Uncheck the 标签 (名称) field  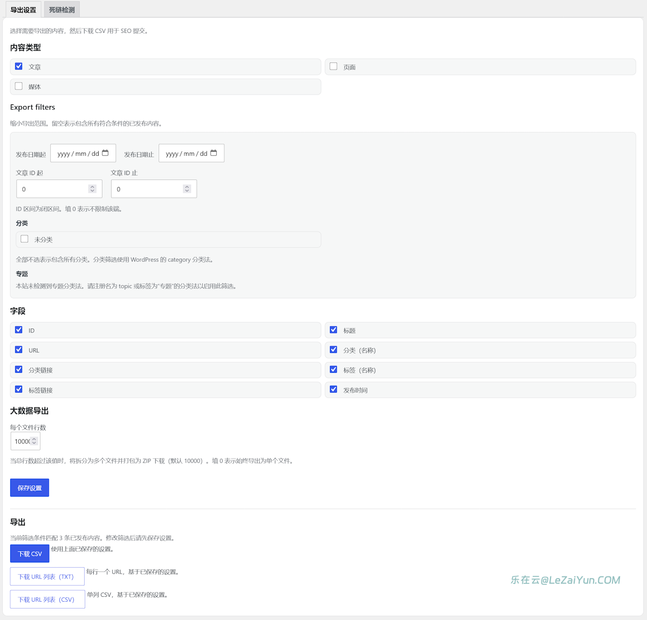pyautogui.click(x=334, y=370)
